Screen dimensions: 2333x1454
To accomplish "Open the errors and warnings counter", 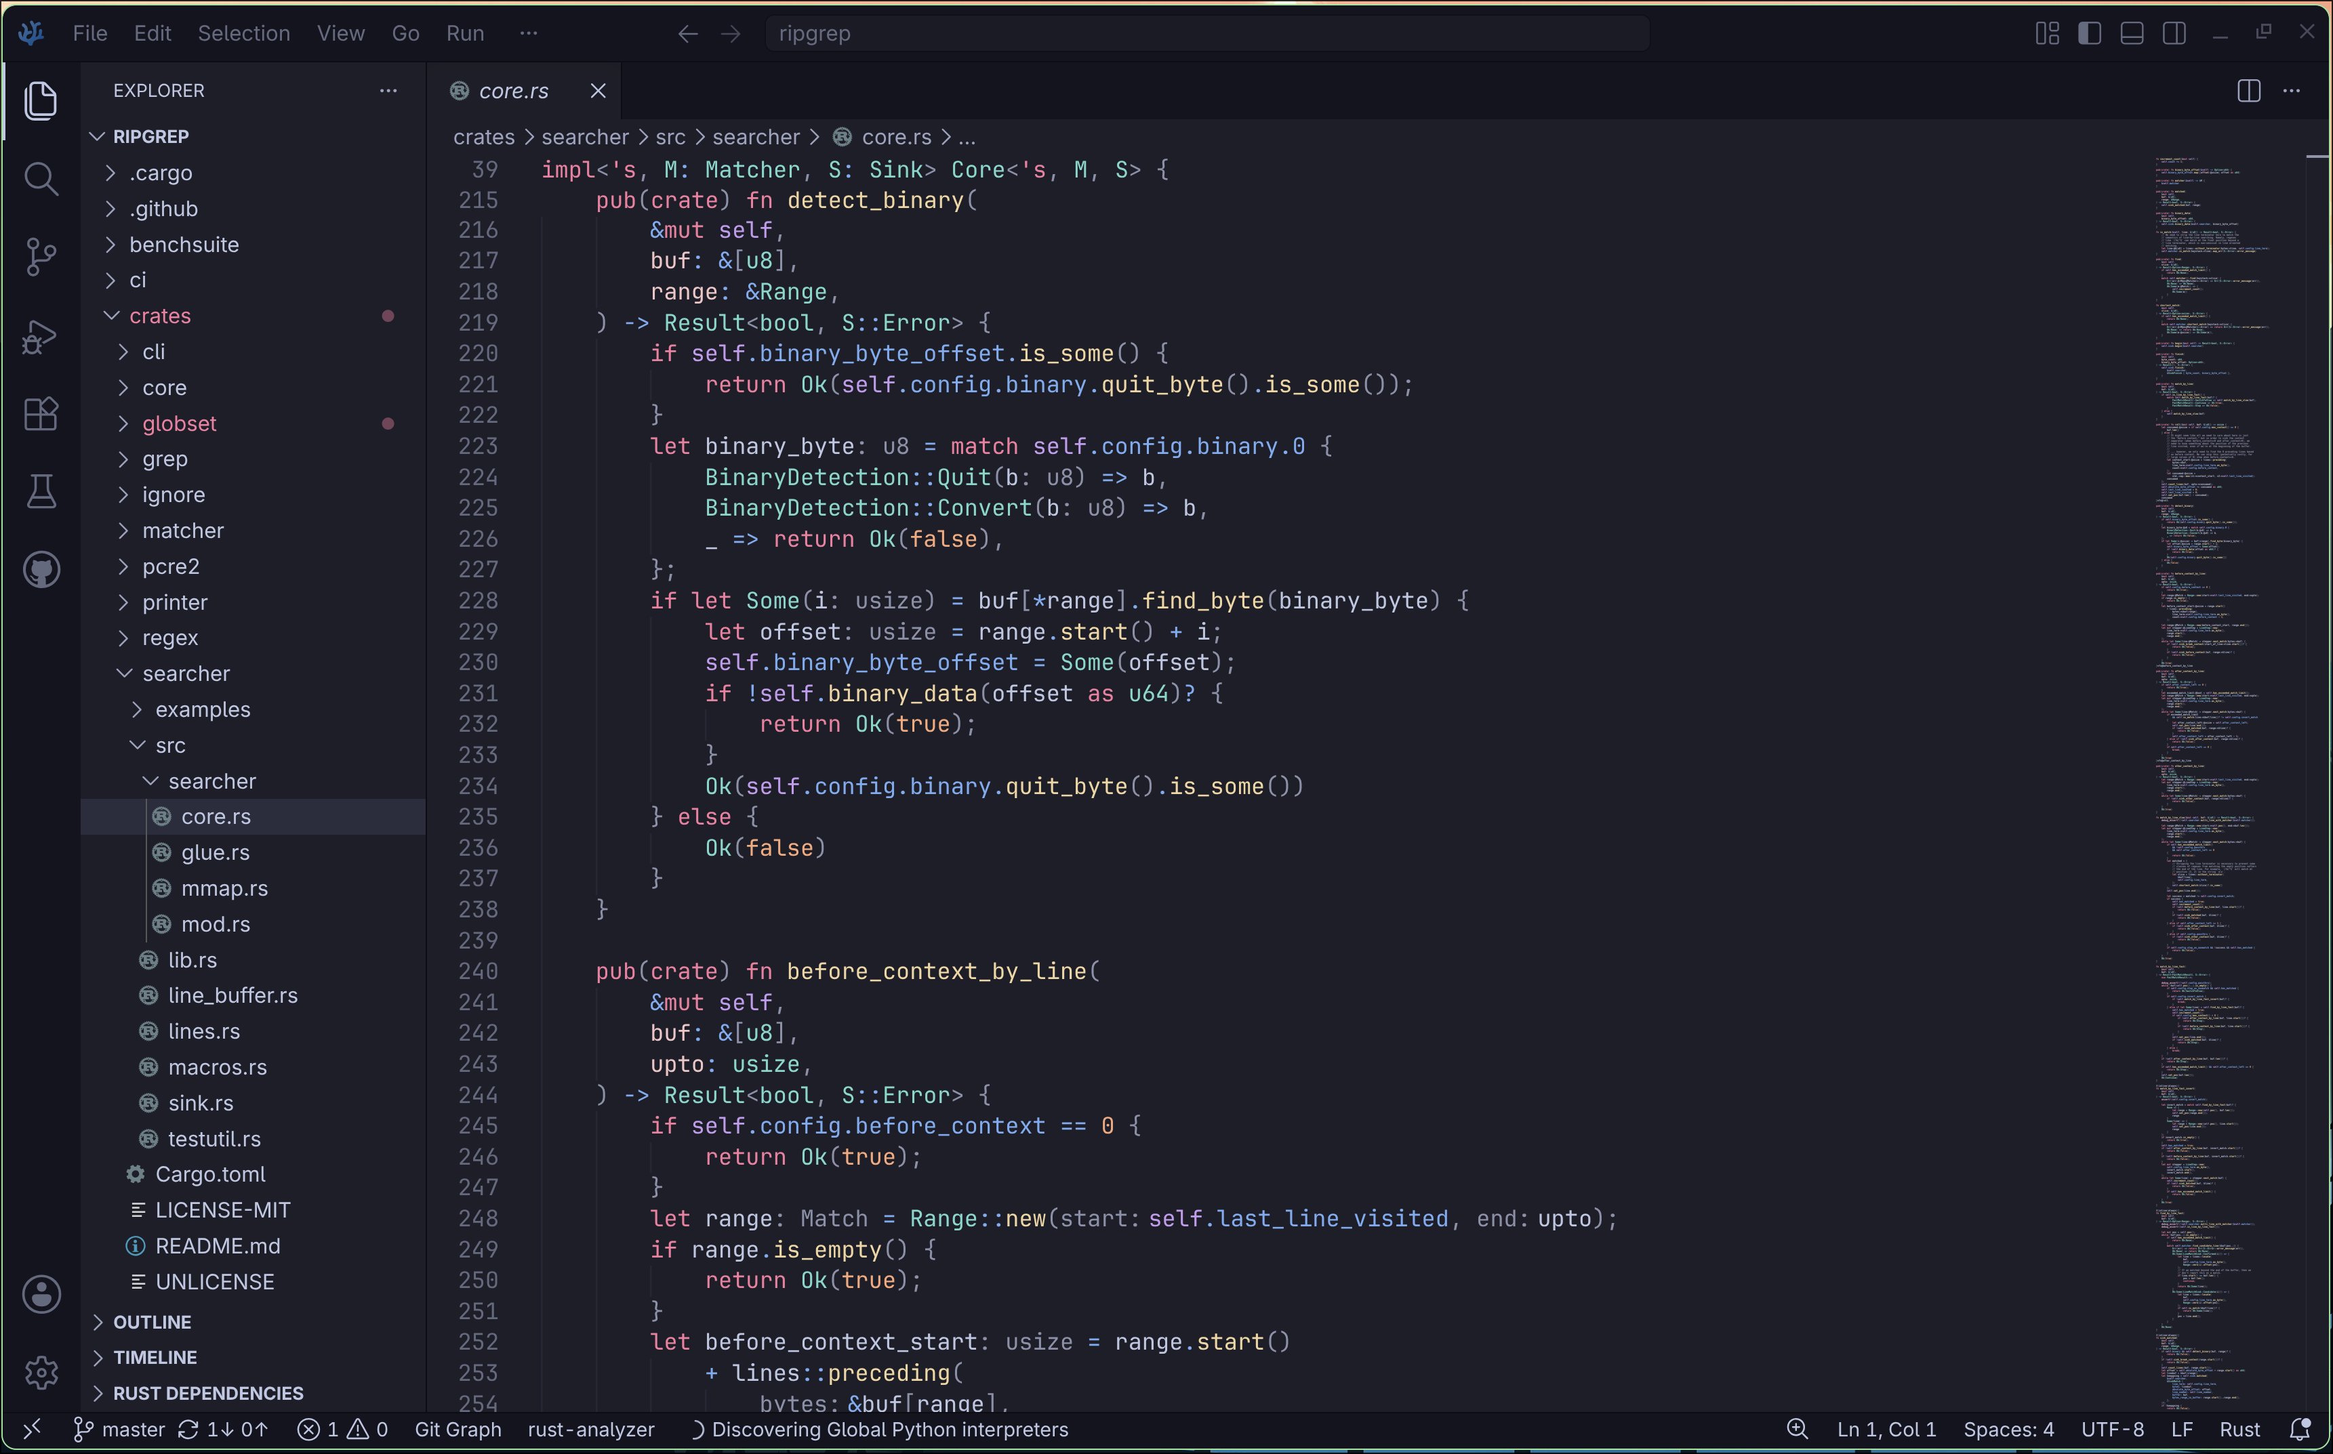I will [342, 1429].
